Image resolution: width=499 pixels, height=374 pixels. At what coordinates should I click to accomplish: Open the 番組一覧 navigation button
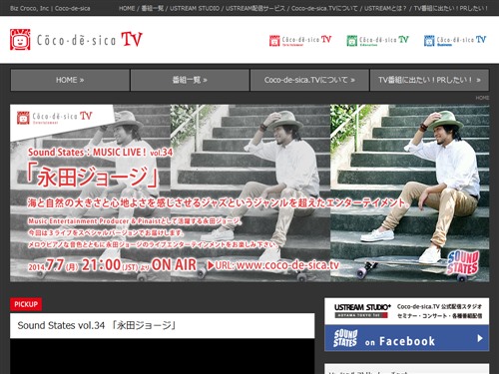pyautogui.click(x=190, y=80)
